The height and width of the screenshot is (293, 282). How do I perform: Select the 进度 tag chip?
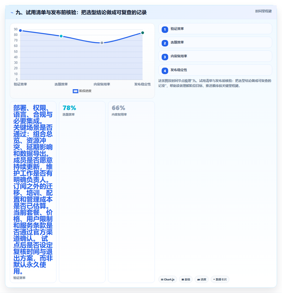pos(202,279)
